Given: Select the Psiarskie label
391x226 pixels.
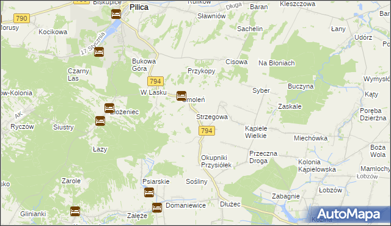Looking at the screenshot, I should pyautogui.click(x=156, y=181).
